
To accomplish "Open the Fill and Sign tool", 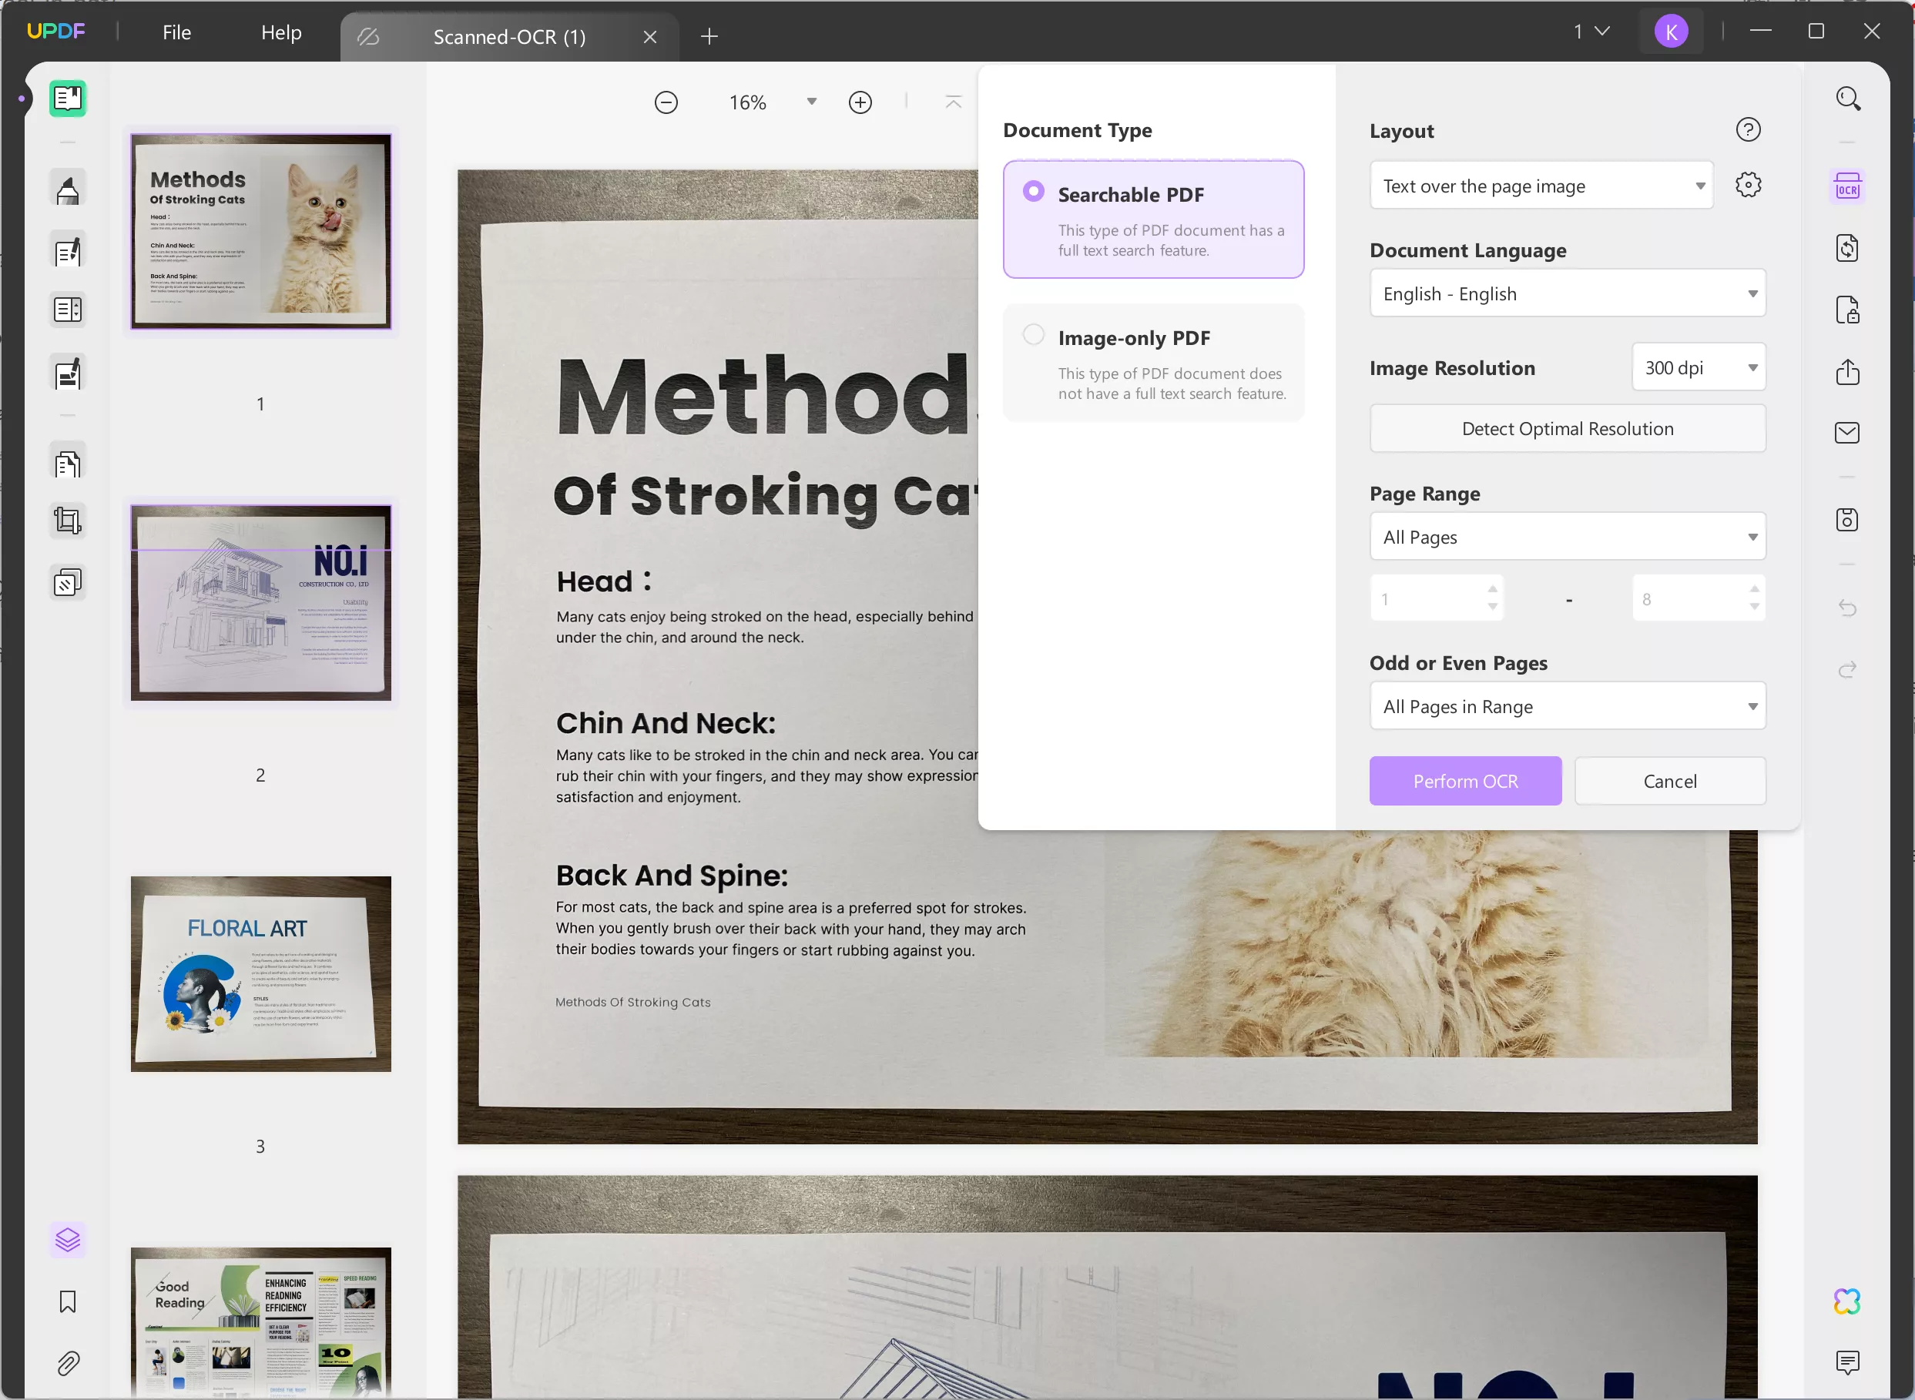I will (68, 373).
